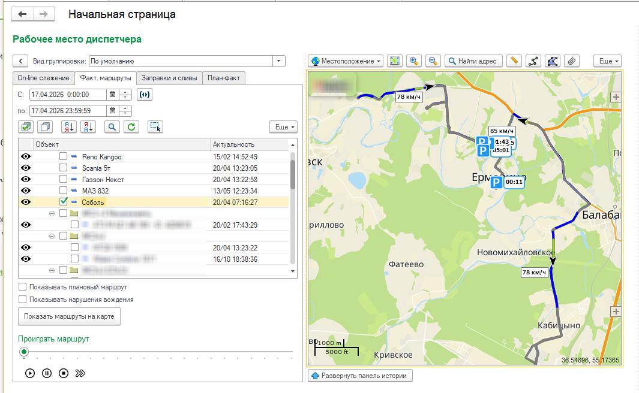
Task: Open the On-line слежение tab
Action: 43,78
